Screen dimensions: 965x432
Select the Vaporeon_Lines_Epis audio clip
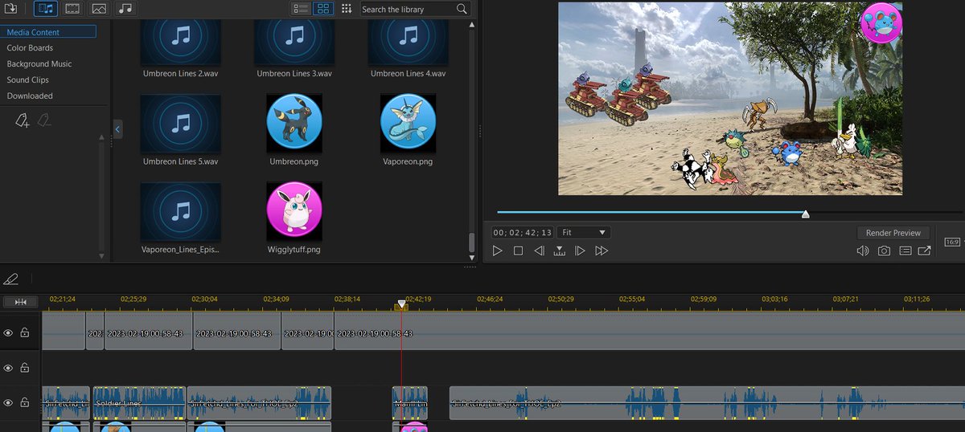pyautogui.click(x=181, y=218)
